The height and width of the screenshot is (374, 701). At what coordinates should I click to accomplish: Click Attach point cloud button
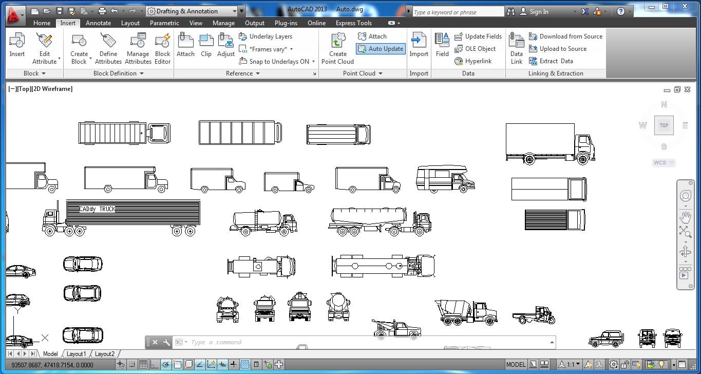click(372, 36)
